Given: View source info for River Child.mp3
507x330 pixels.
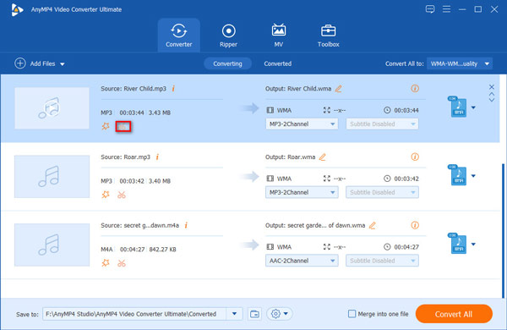Looking at the screenshot, I should (173, 88).
